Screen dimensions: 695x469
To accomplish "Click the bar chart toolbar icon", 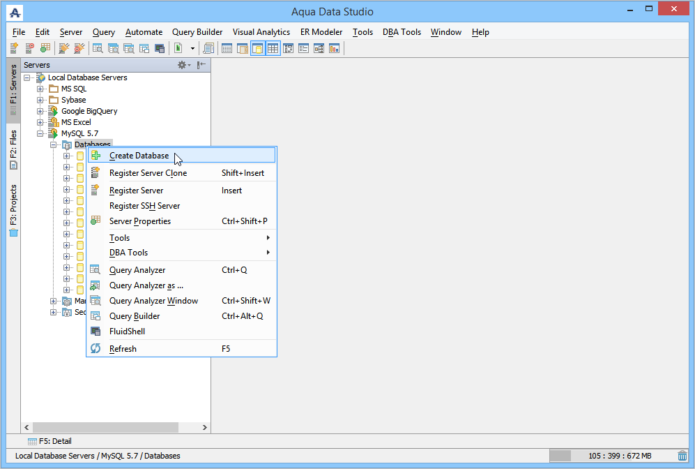I will [334, 48].
